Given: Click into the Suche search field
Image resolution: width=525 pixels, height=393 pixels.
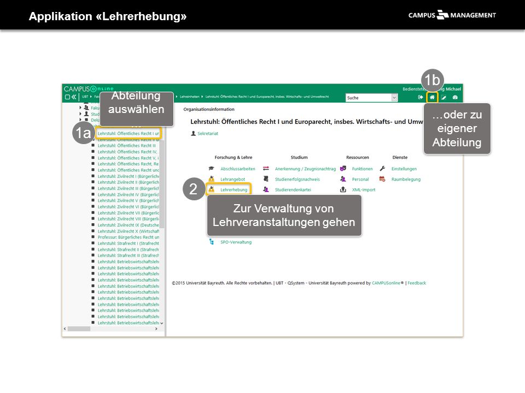Looking at the screenshot, I should (x=369, y=98).
